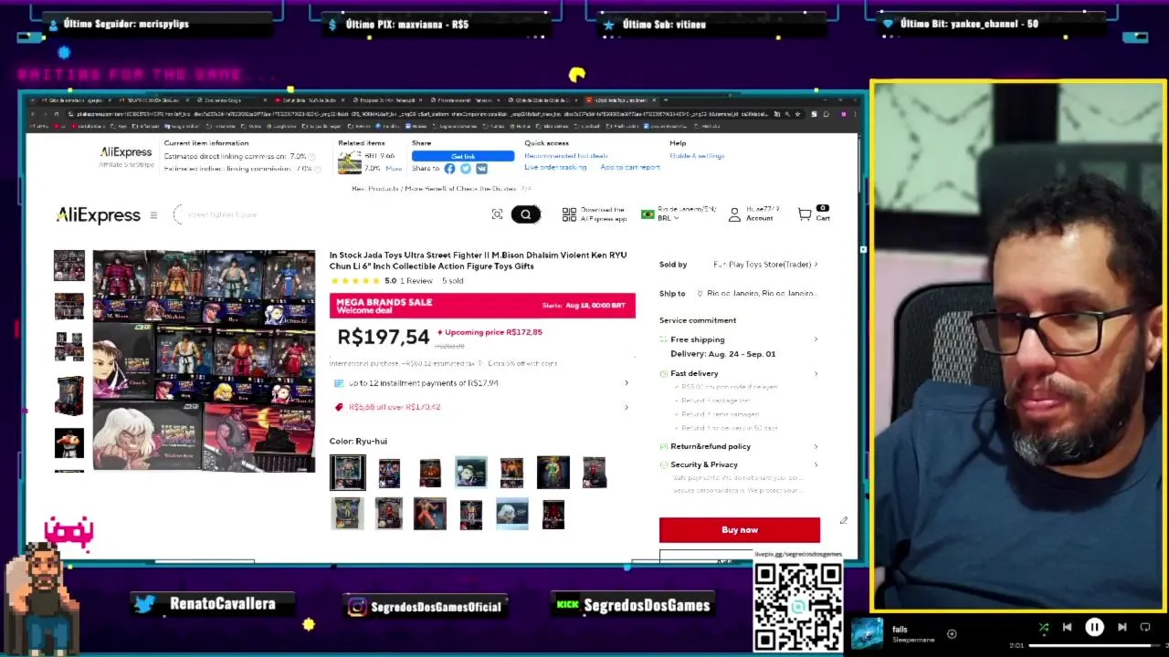Click the five-star rating icons

coord(354,281)
